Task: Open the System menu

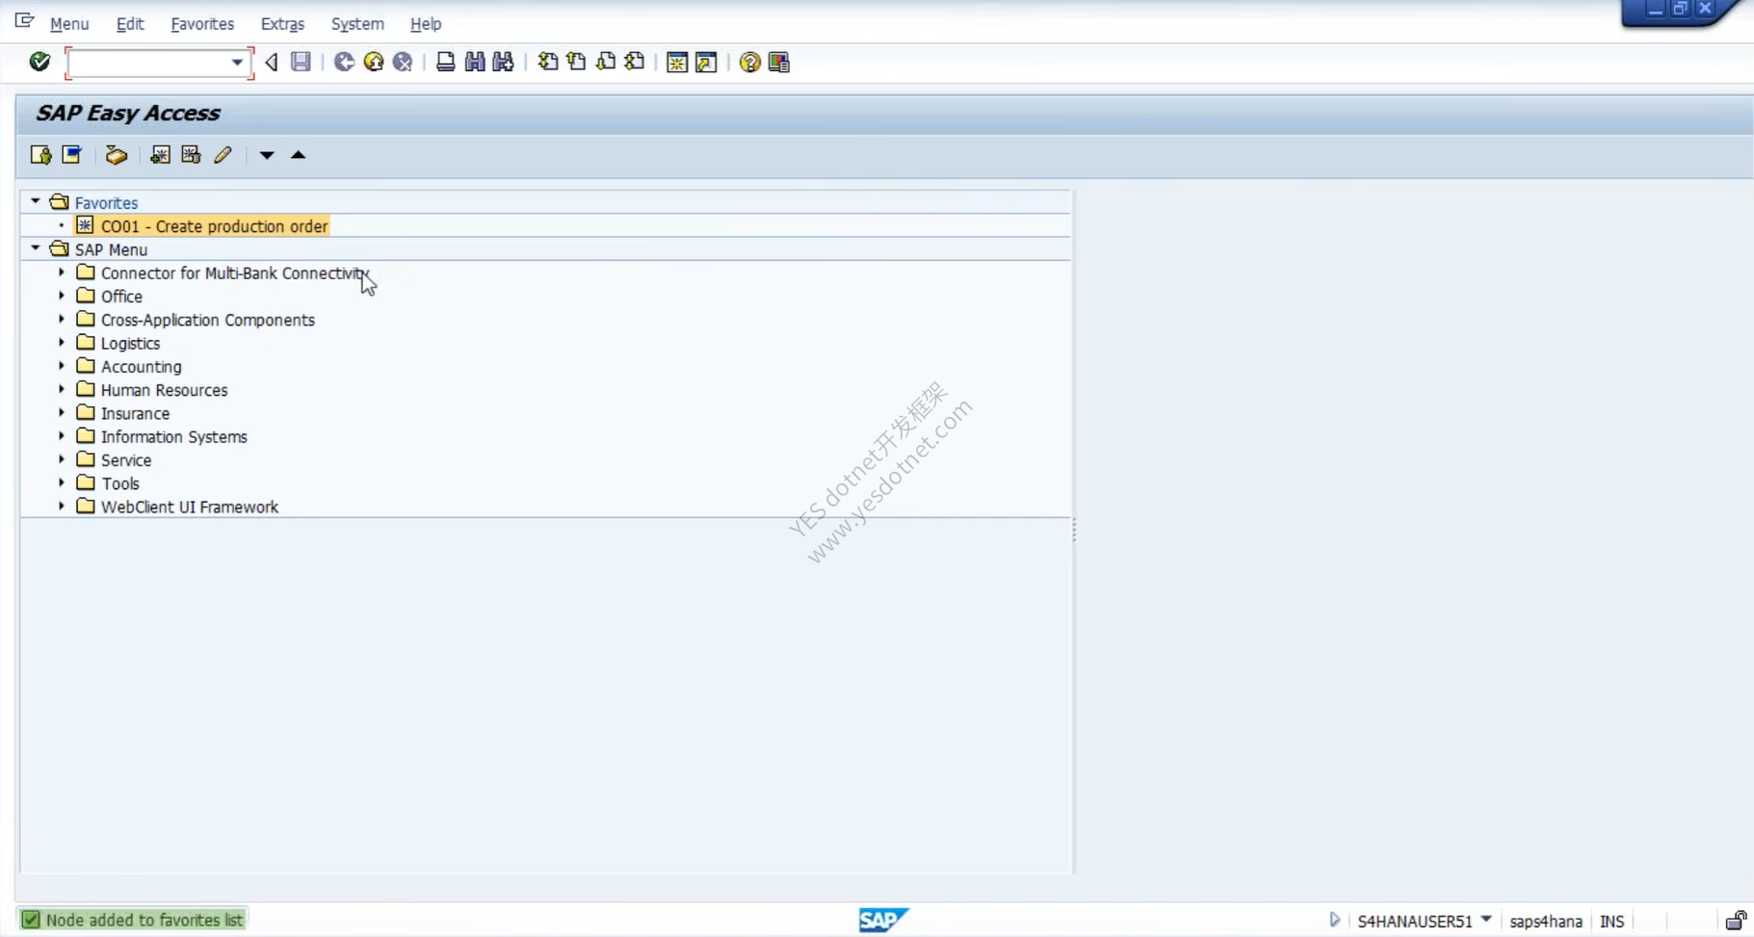Action: point(357,24)
